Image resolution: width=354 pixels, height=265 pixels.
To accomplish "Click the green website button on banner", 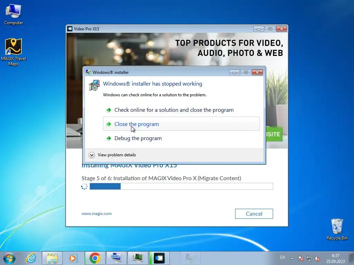I will point(274,134).
